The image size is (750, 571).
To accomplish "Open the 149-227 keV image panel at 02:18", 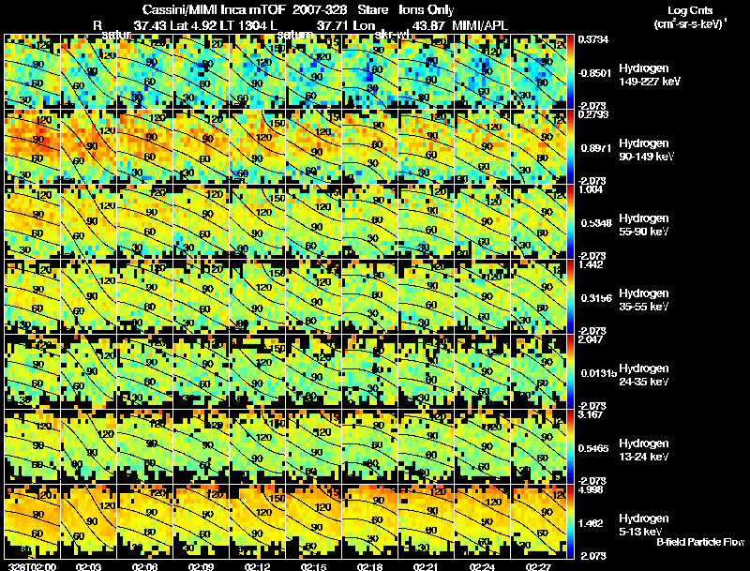I will point(370,72).
